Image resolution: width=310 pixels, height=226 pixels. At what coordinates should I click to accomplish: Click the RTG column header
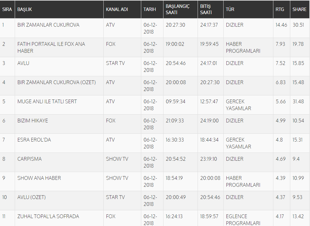[280, 9]
